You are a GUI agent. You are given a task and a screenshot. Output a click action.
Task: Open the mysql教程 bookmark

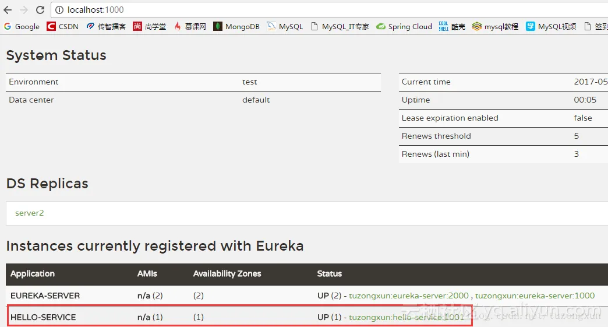click(x=495, y=26)
